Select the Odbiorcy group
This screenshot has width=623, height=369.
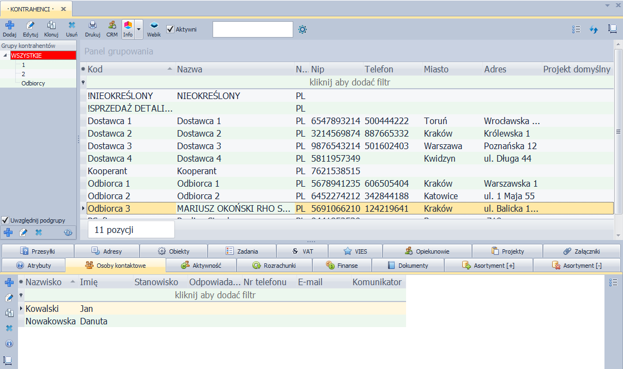coord(33,83)
